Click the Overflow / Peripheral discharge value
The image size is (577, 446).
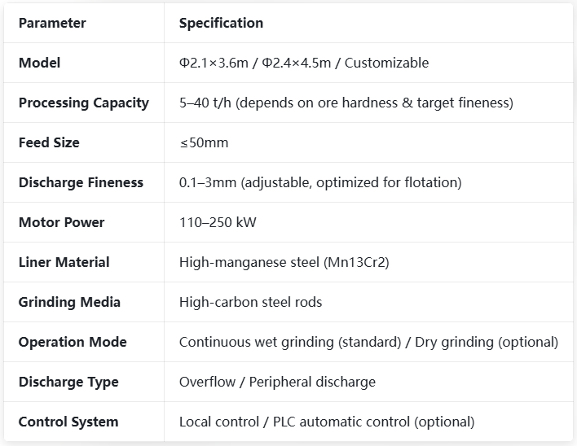tap(277, 382)
